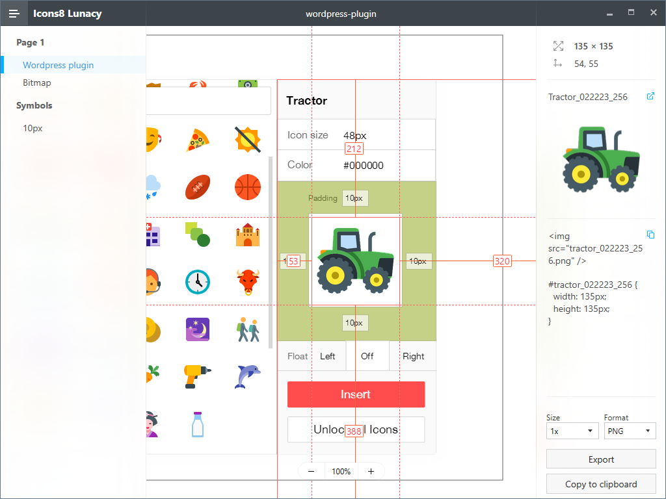Open the Tractor layer in external view

pyautogui.click(x=650, y=96)
